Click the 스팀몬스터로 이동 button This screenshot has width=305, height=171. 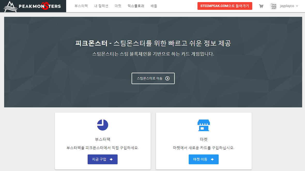(153, 78)
